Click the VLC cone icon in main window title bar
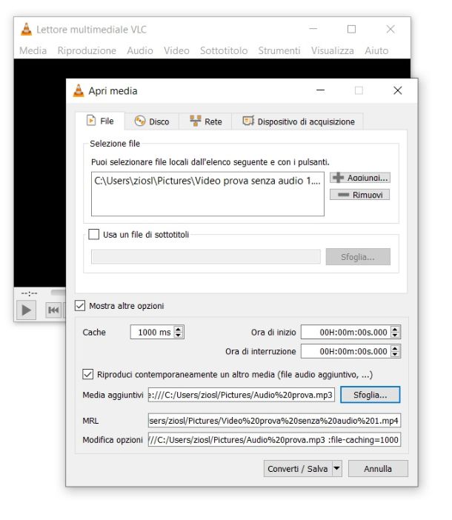The image size is (452, 520). (x=26, y=29)
